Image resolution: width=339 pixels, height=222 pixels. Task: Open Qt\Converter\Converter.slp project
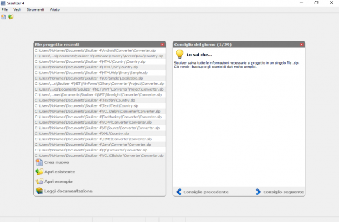(100, 150)
